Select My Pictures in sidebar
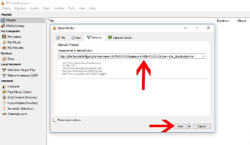Image resolution: width=250 pixels, height=145 pixels. tap(15, 48)
